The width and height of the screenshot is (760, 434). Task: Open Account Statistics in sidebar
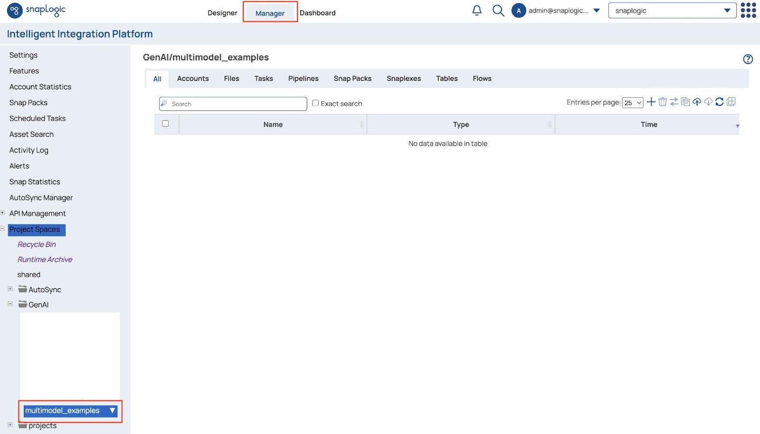tap(40, 87)
